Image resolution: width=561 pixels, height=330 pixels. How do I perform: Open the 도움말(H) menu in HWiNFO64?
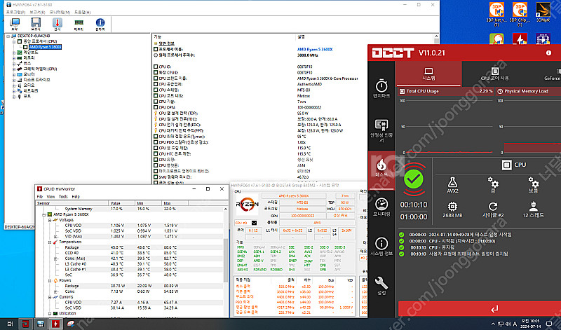[83, 12]
